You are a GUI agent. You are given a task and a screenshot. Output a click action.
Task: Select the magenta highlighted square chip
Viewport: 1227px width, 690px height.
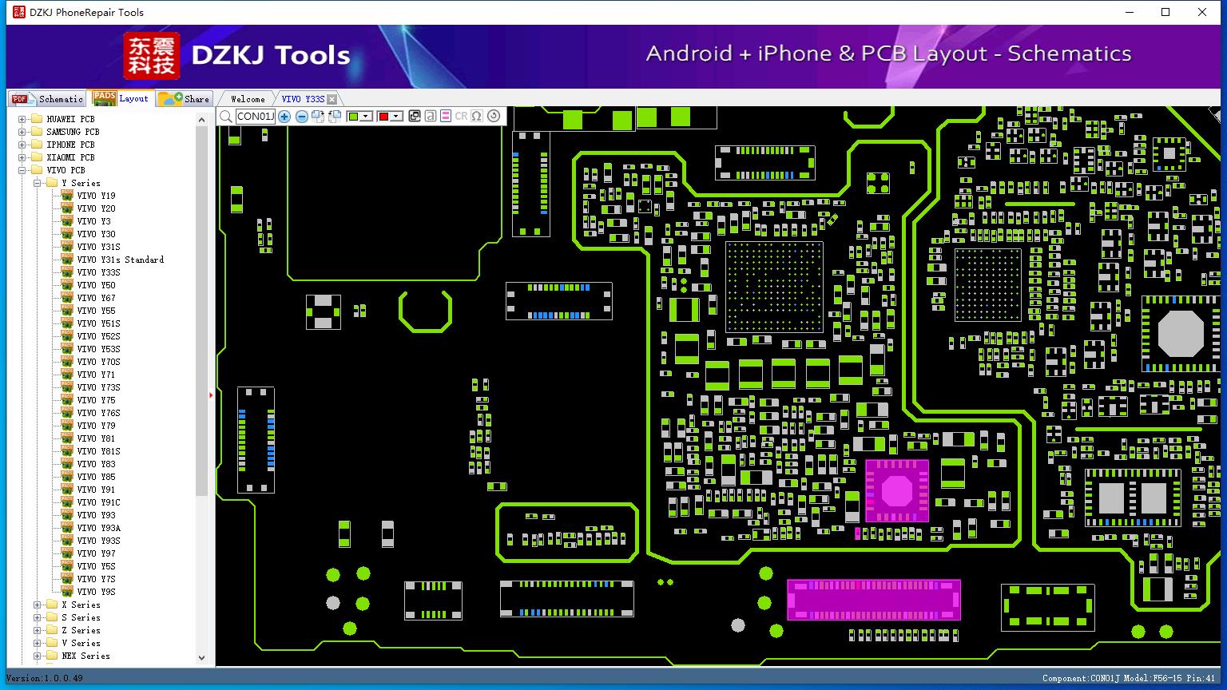(897, 490)
